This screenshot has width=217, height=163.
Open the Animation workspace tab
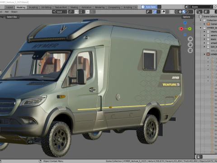click(x=86, y=7)
